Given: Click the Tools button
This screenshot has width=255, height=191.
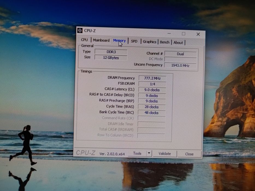Looking at the screenshot, I should click(137, 153).
